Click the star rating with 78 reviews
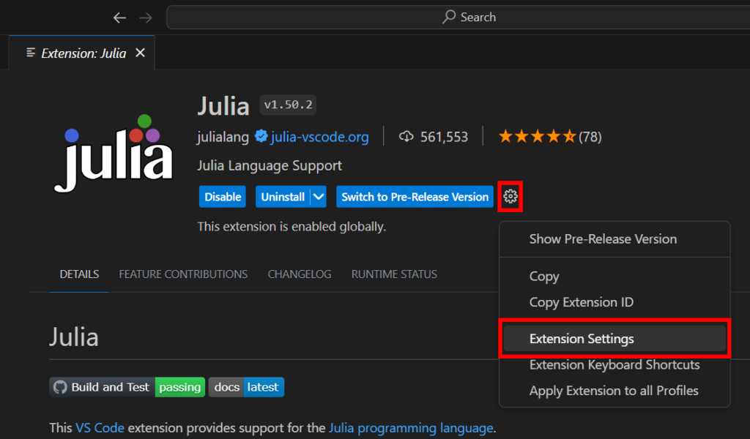The height and width of the screenshot is (439, 750). (x=549, y=137)
